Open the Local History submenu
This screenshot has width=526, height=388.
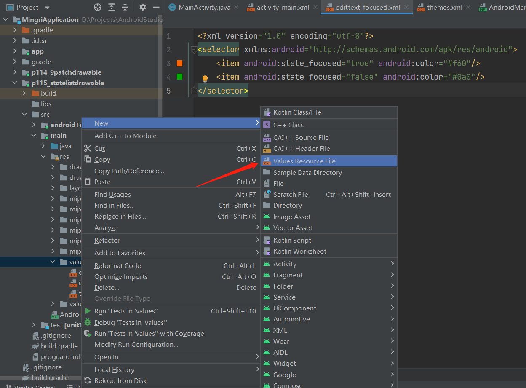click(x=171, y=369)
